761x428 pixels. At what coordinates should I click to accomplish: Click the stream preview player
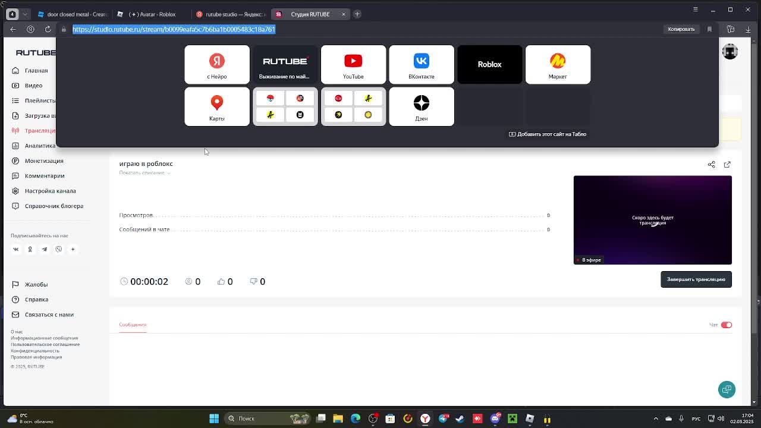point(653,220)
